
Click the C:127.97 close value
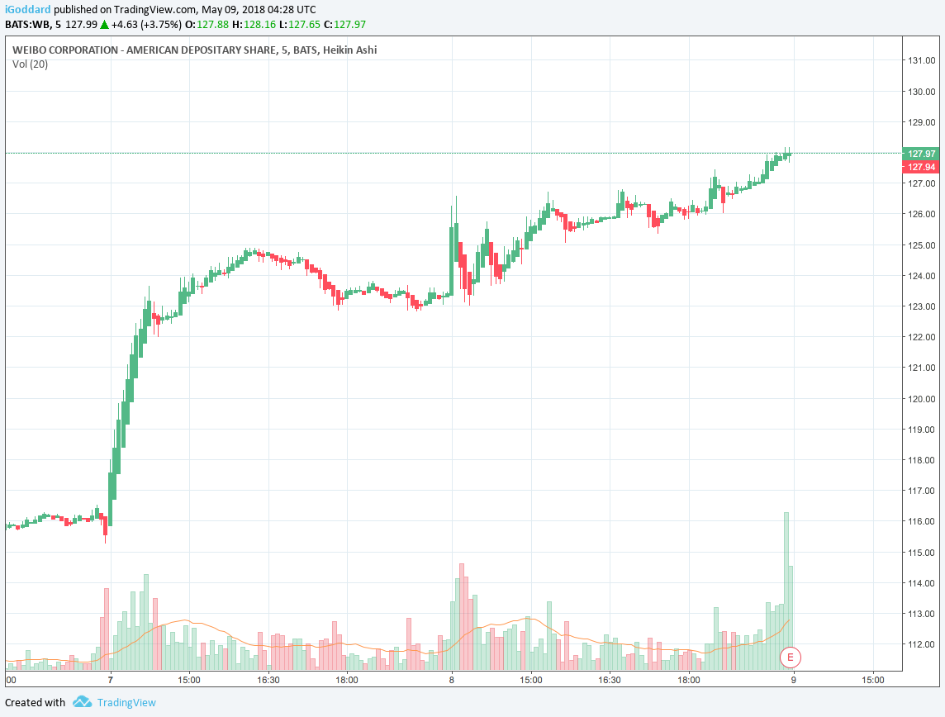(344, 25)
